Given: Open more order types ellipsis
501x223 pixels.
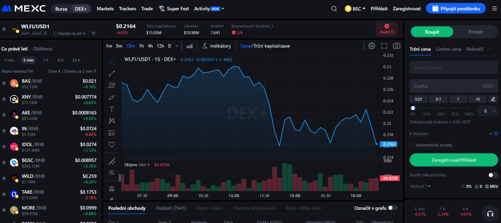Looking at the screenshot, I should [x=491, y=49].
